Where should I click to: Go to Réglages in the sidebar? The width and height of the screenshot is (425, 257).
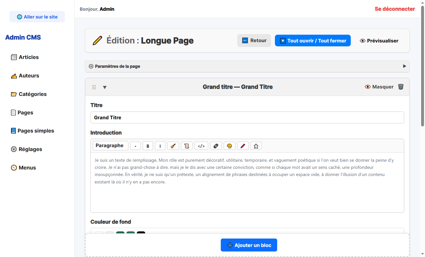pyautogui.click(x=30, y=149)
